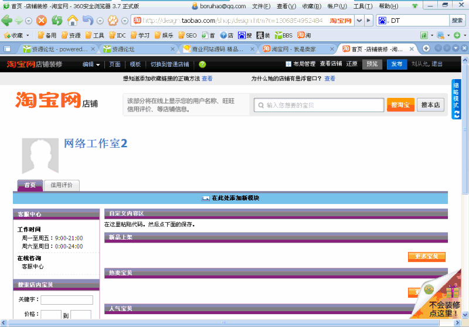Open the 查看(V) menu
The width and height of the screenshot is (469, 327).
coord(286,6)
